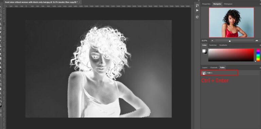Switch to the Layers tab
The width and height of the screenshot is (261, 129).
coord(205,68)
